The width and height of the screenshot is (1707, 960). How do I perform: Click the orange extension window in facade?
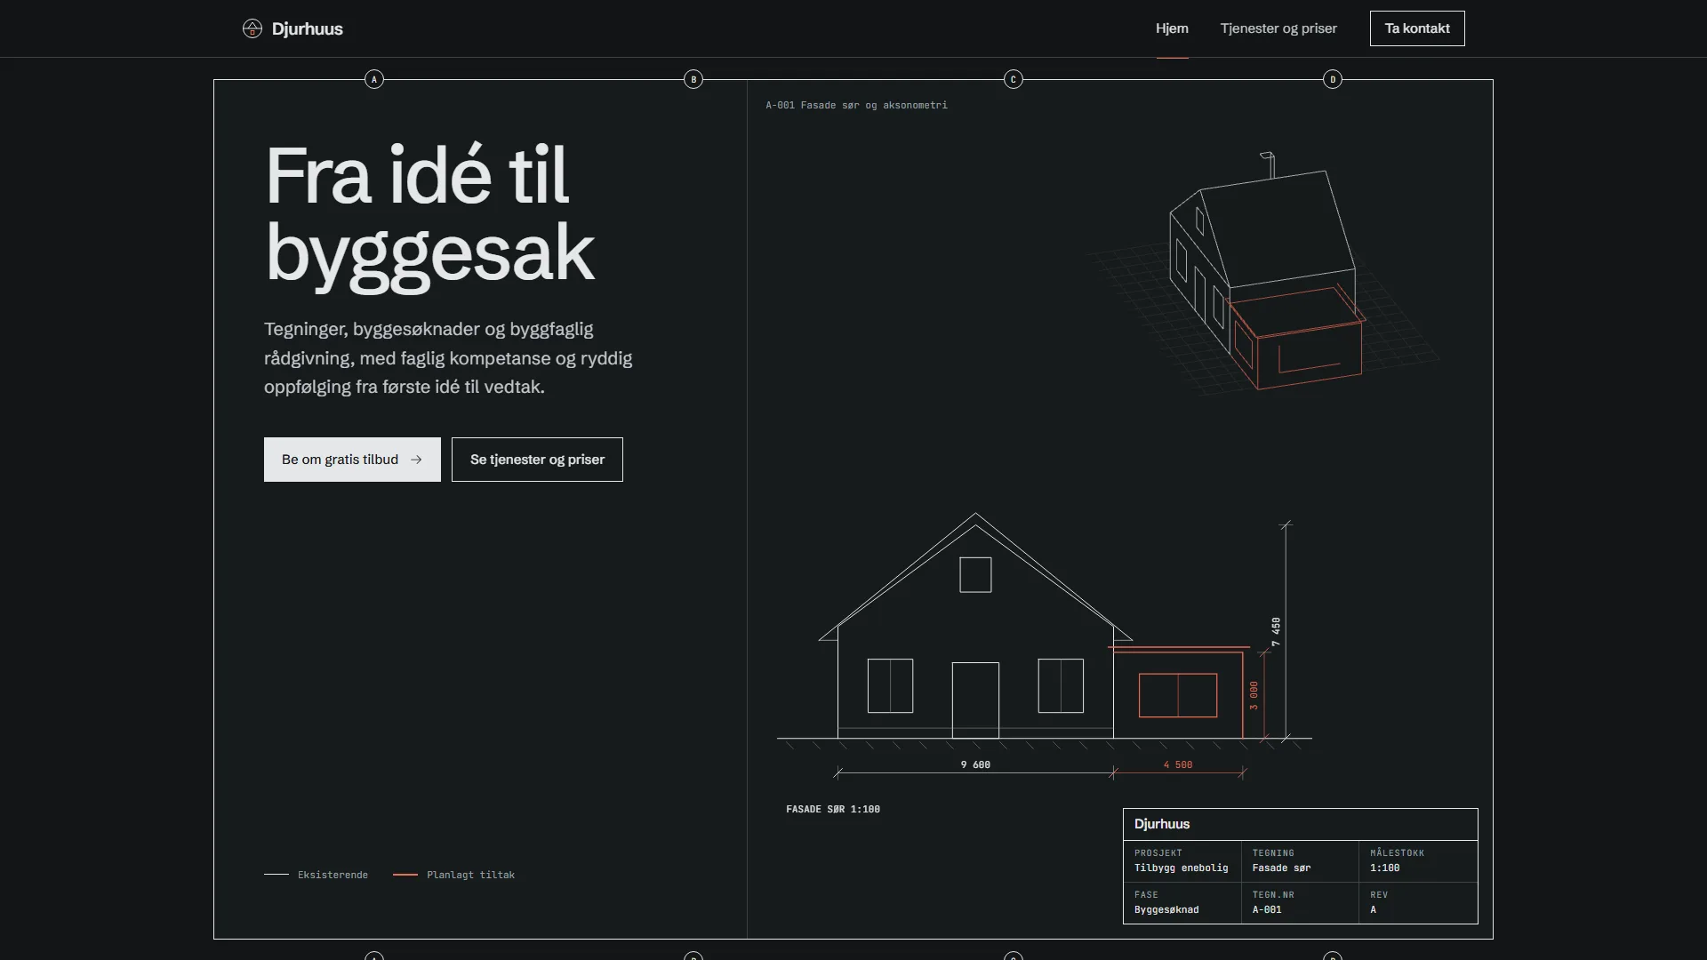pyautogui.click(x=1178, y=695)
